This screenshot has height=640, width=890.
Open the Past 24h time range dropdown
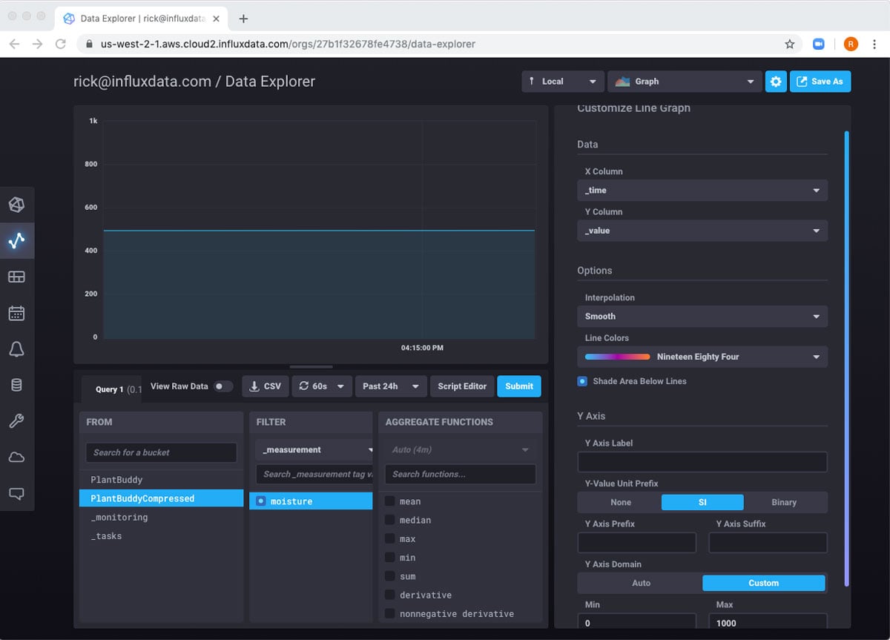[390, 386]
